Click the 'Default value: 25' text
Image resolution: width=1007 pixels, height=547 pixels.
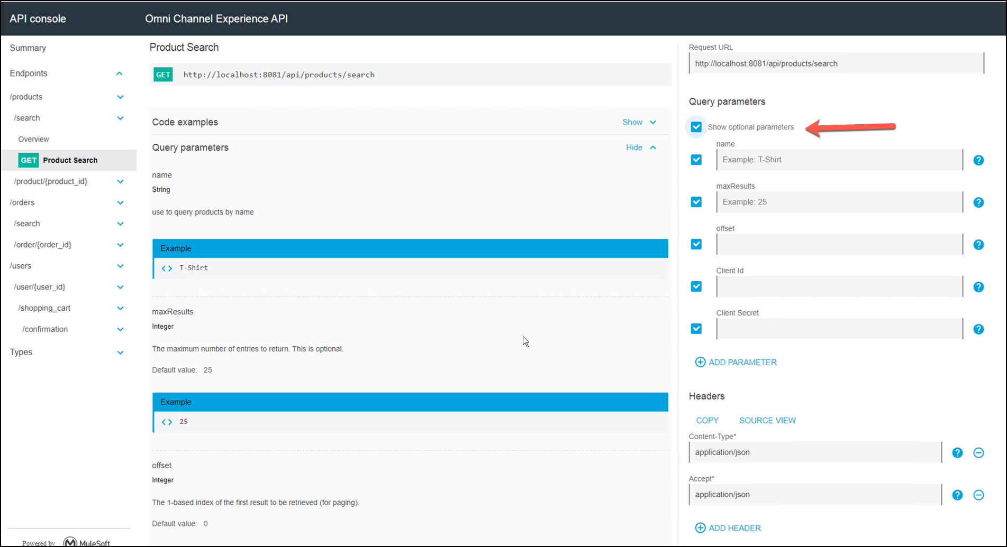pyautogui.click(x=182, y=370)
